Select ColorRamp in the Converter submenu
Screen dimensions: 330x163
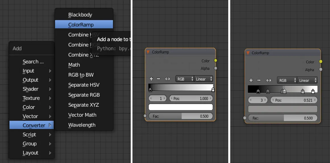coord(84,25)
